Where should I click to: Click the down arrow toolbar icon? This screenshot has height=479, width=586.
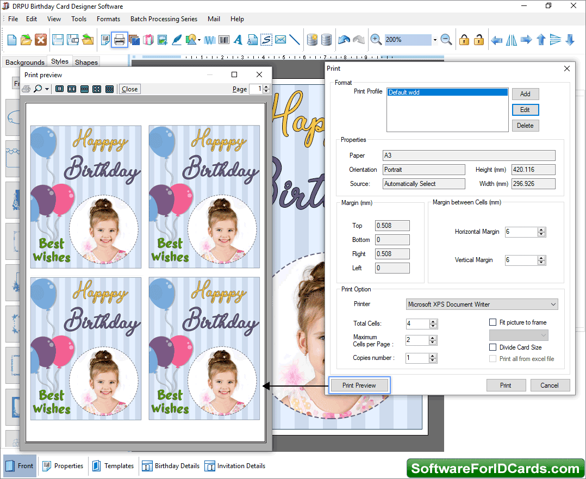(x=570, y=40)
